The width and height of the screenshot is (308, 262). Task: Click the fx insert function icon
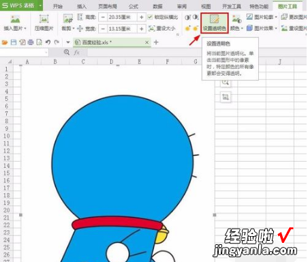click(x=76, y=53)
